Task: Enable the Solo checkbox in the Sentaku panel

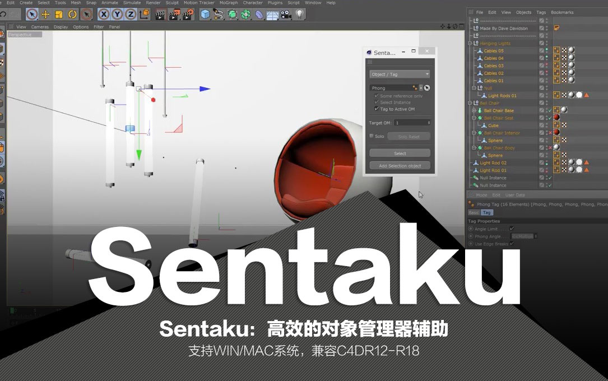Action: pyautogui.click(x=372, y=136)
